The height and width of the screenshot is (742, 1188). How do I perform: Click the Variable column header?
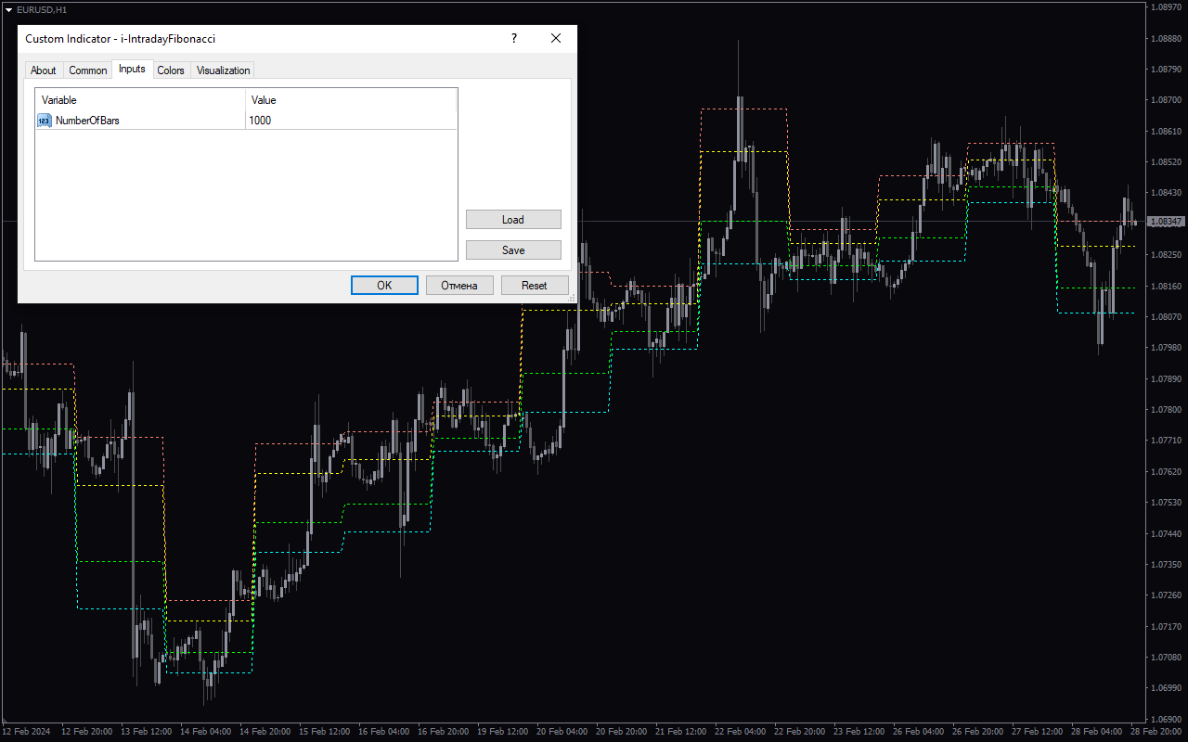click(140, 100)
